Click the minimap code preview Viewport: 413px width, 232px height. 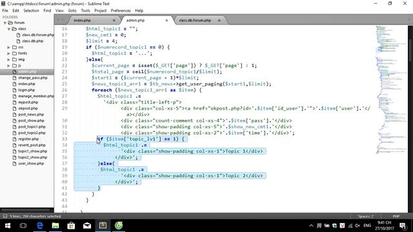pyautogui.click(x=391, y=90)
